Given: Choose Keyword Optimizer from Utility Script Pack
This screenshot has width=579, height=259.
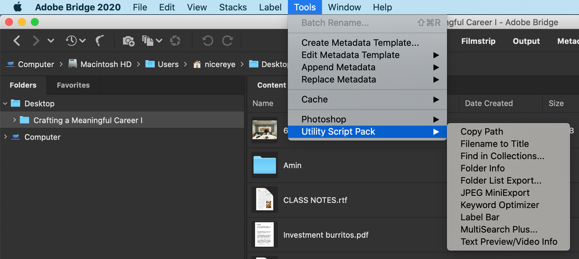Looking at the screenshot, I should click(500, 205).
